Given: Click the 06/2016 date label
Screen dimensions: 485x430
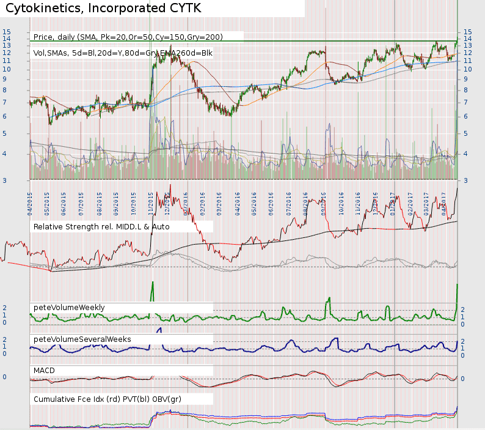Looking at the screenshot, I should (271, 204).
